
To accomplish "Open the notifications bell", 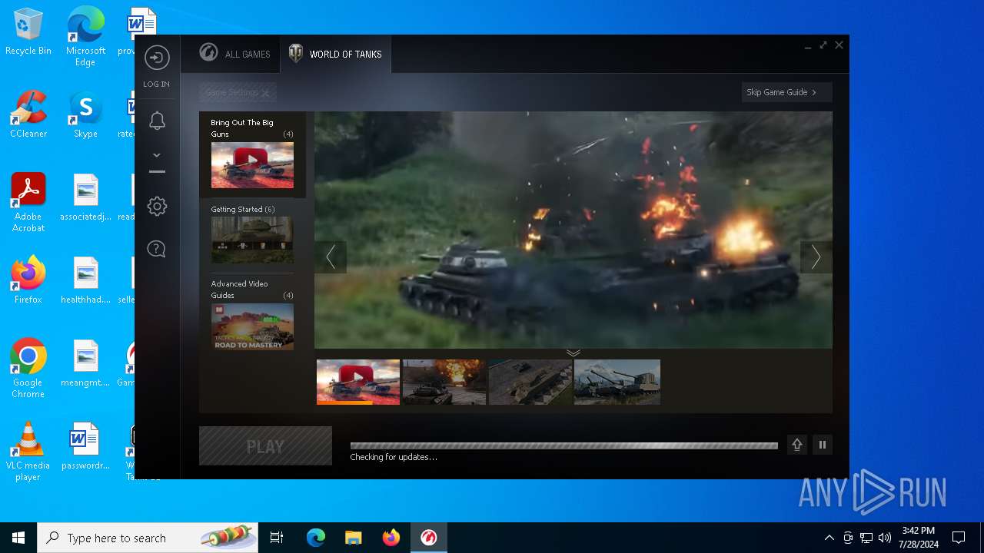I will 157,121.
